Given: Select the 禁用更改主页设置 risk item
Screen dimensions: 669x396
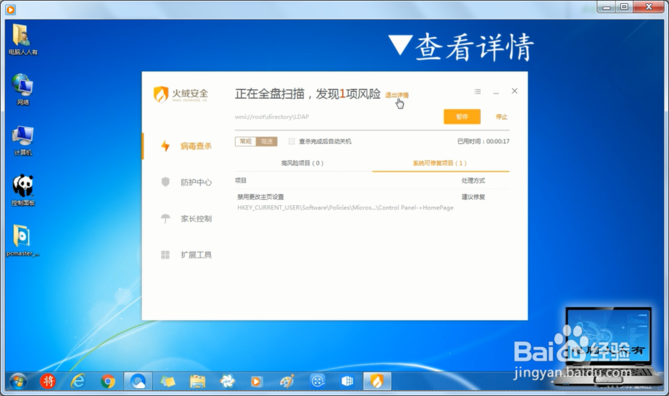Looking at the screenshot, I should pos(261,197).
